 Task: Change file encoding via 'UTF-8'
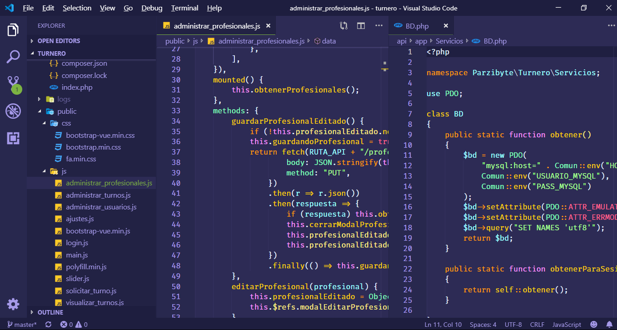coord(513,325)
